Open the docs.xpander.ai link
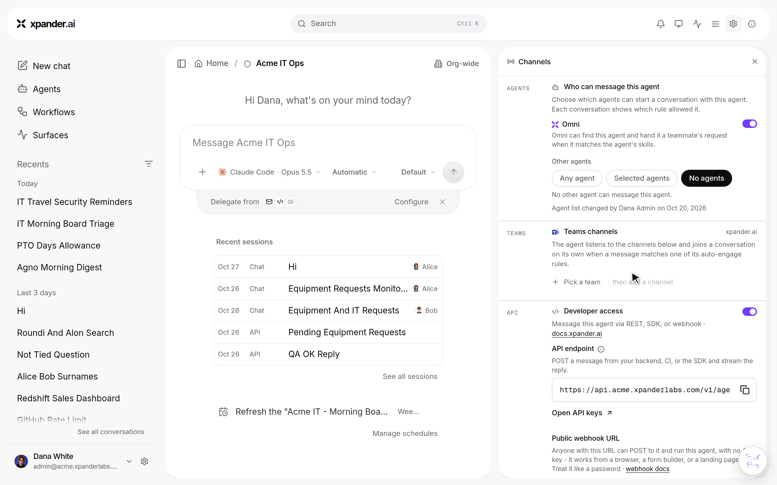Image resolution: width=777 pixels, height=485 pixels. 577,334
